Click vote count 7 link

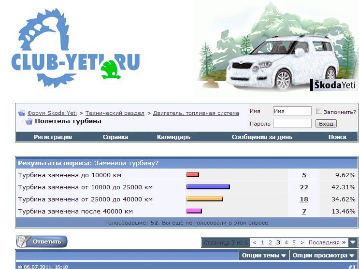pyautogui.click(x=304, y=212)
